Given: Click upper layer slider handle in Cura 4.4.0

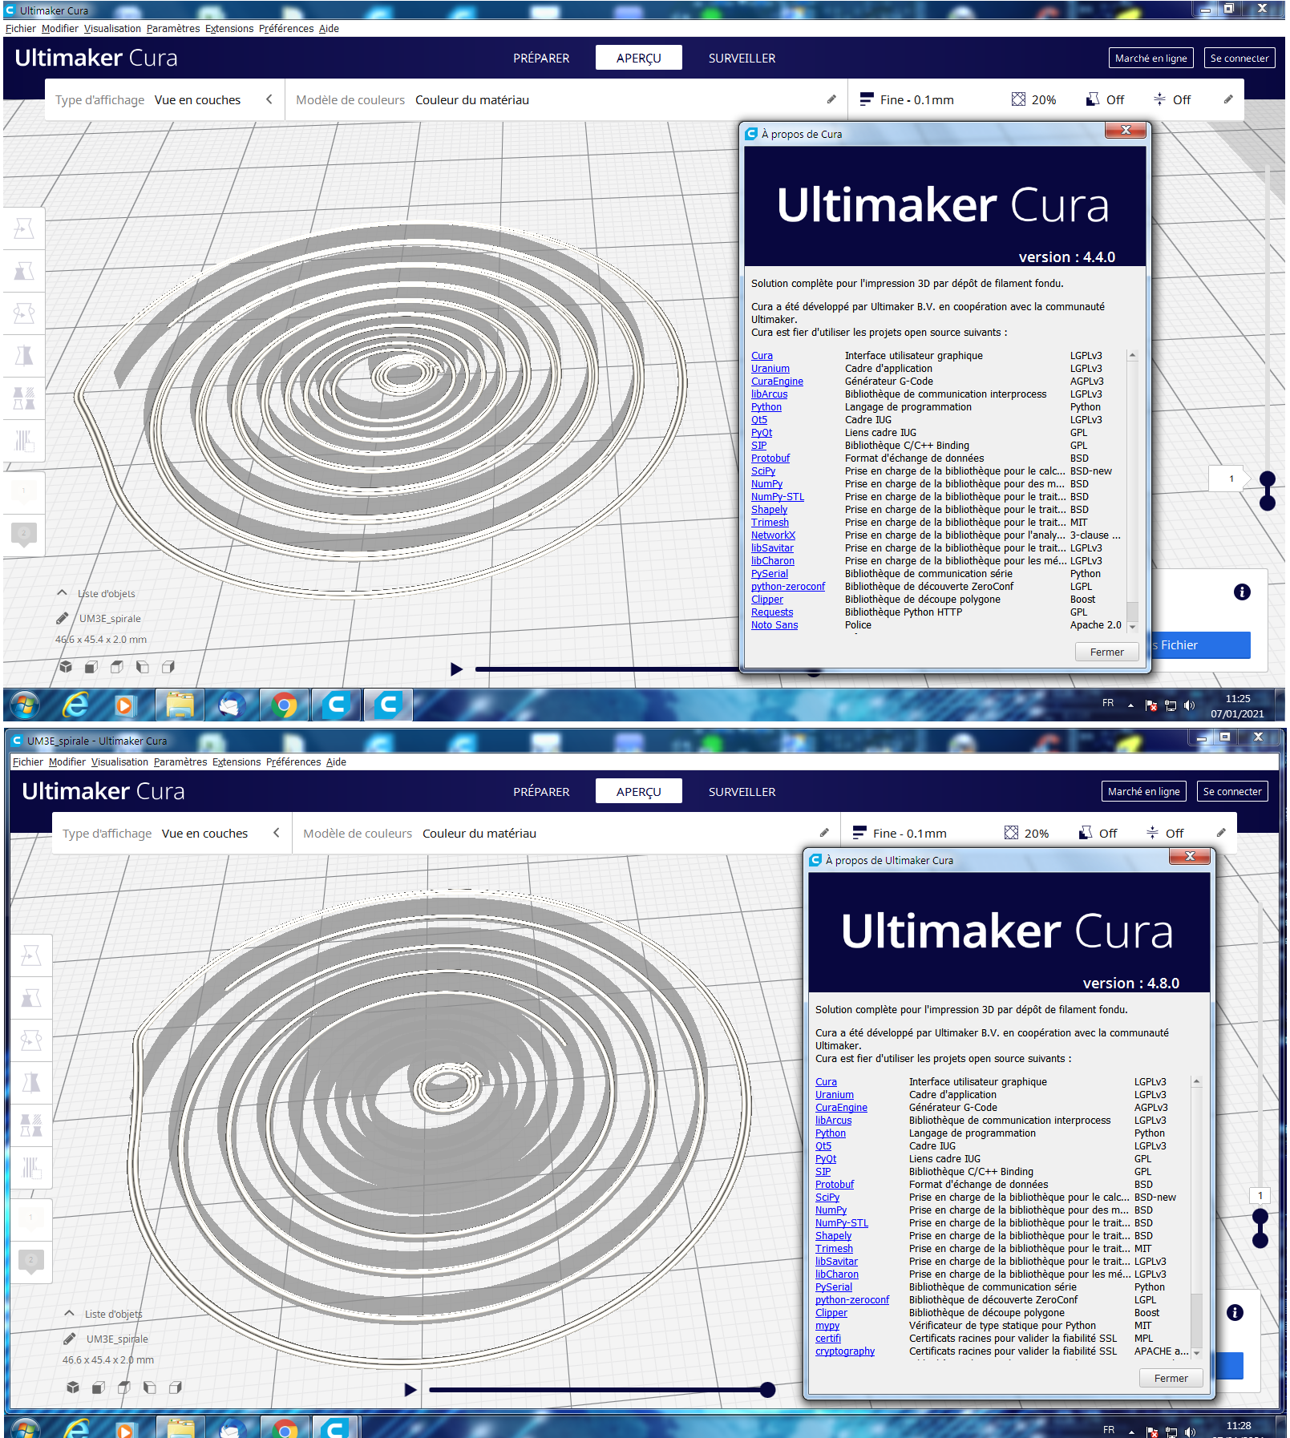Looking at the screenshot, I should [1268, 479].
